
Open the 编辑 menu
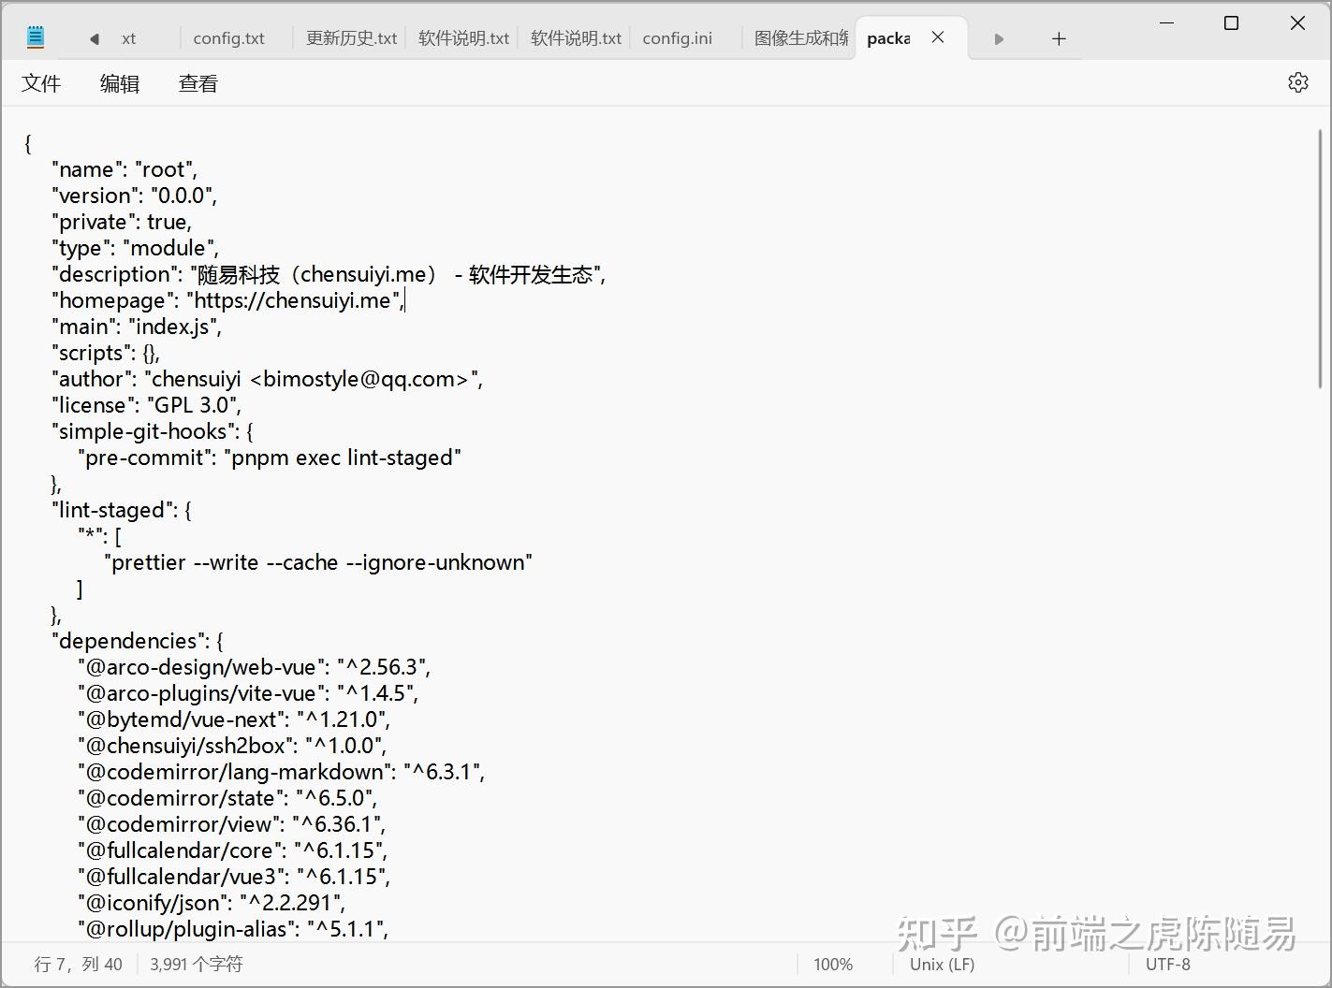pos(119,83)
